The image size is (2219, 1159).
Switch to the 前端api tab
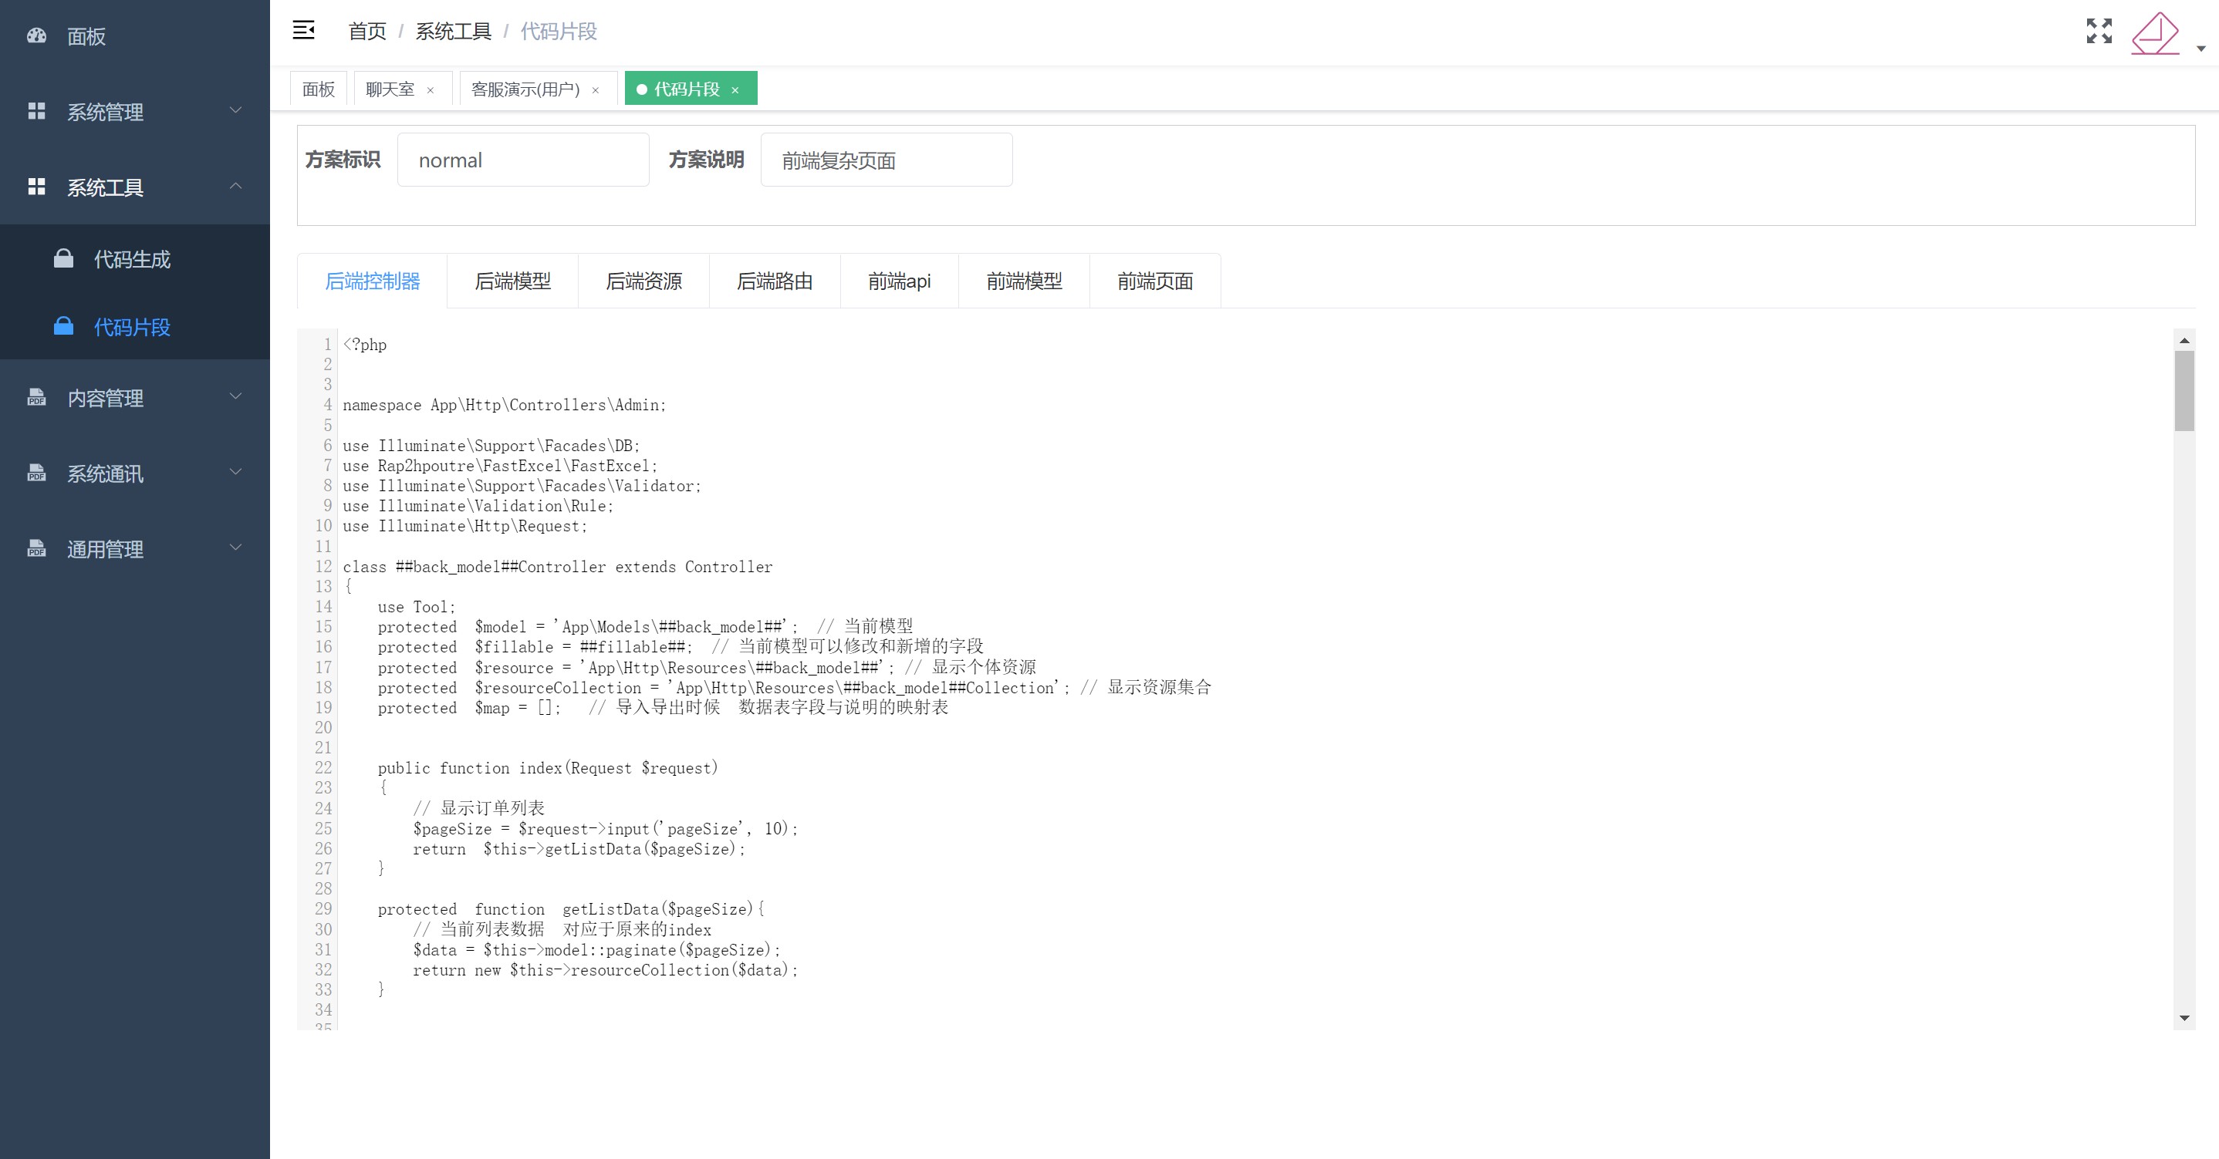pyautogui.click(x=898, y=281)
